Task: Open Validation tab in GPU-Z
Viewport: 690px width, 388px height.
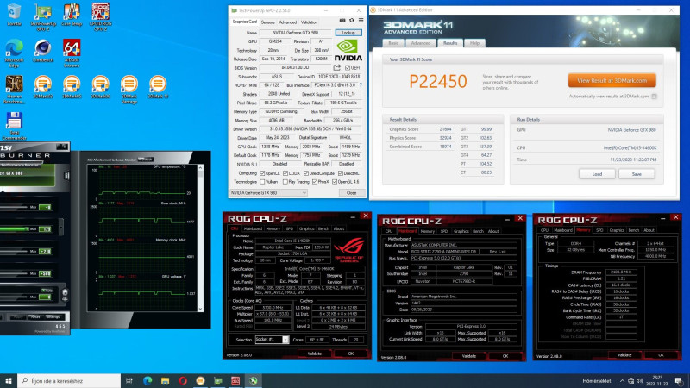Action: coord(309,22)
